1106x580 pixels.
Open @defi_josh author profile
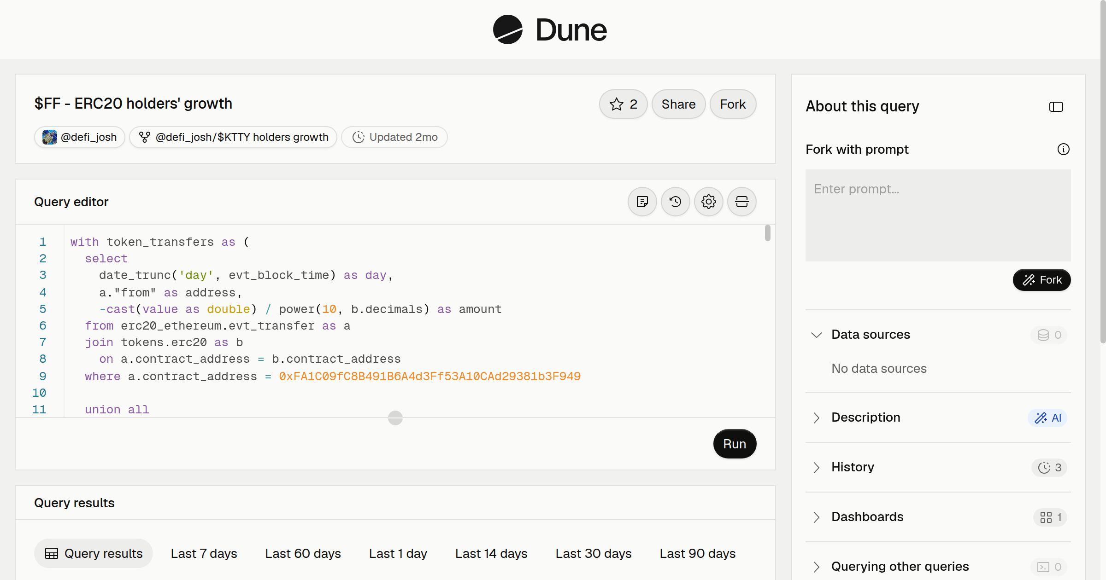tap(79, 137)
